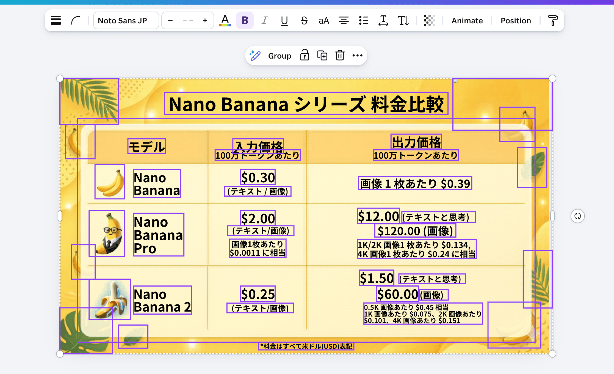The height and width of the screenshot is (374, 614).
Task: Toggle Bold formatting off
Action: click(x=245, y=21)
